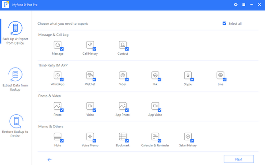The width and height of the screenshot is (265, 165).
Task: Click the App Video icon
Action: pos(155,106)
